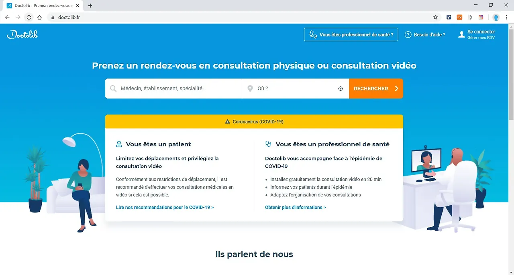Click the patient icon beside Vous êtes un patient
514x275 pixels.
[x=119, y=144]
